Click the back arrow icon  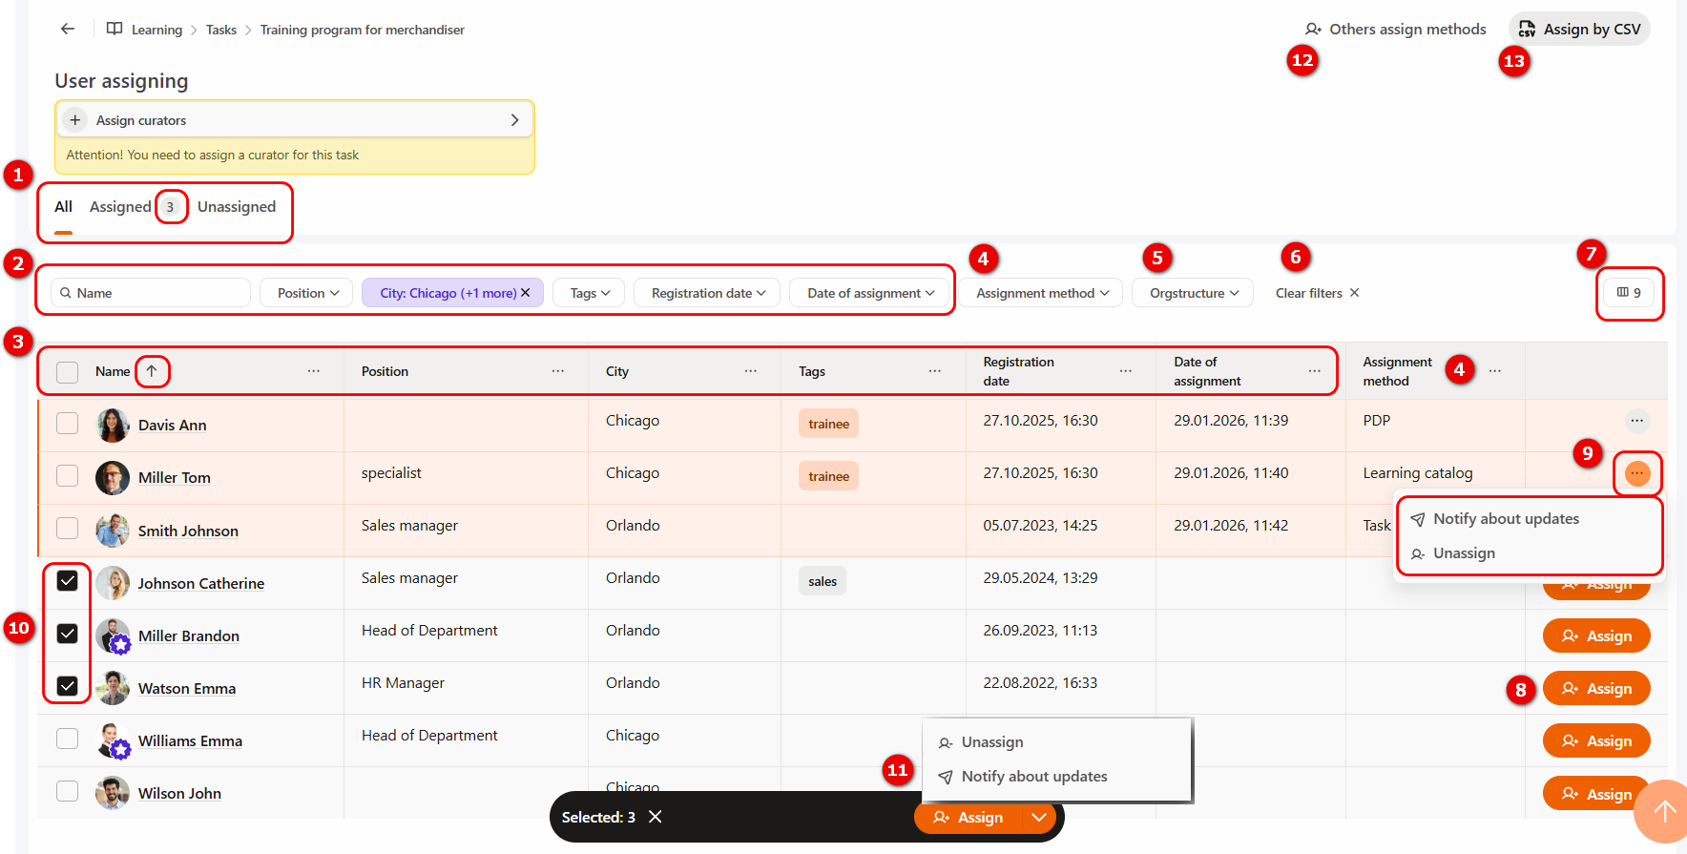(67, 29)
